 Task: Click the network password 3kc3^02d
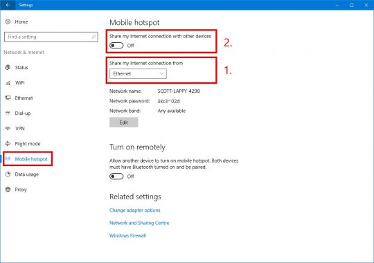pyautogui.click(x=168, y=101)
